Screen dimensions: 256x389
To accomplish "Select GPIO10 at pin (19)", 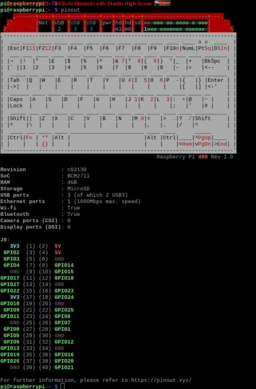I will pos(10,304).
